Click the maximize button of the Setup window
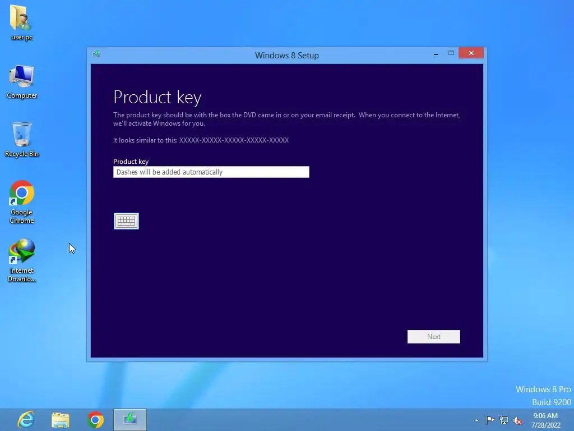Viewport: 574px width, 431px height. [451, 53]
